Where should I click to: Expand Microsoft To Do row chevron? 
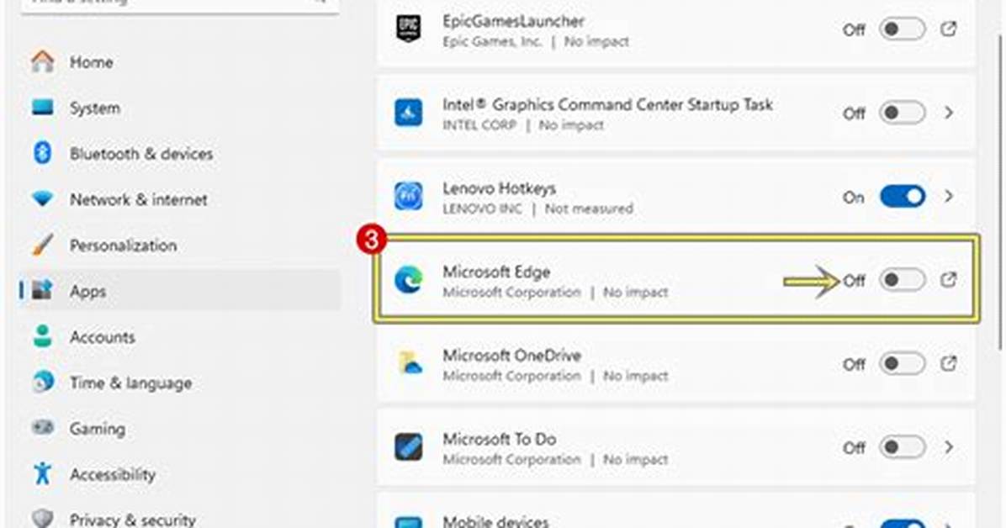tap(949, 447)
